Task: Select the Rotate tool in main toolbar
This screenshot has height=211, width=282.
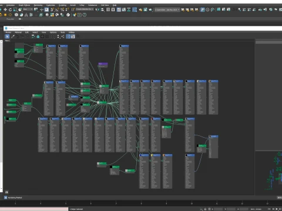Action: click(10, 9)
